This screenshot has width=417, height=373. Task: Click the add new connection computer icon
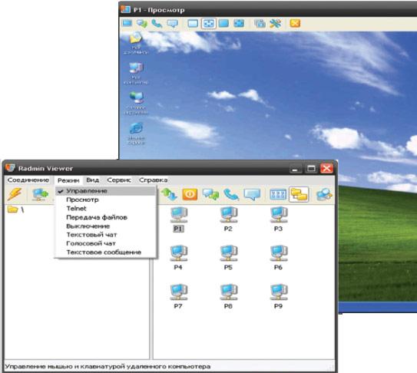pyautogui.click(x=40, y=194)
